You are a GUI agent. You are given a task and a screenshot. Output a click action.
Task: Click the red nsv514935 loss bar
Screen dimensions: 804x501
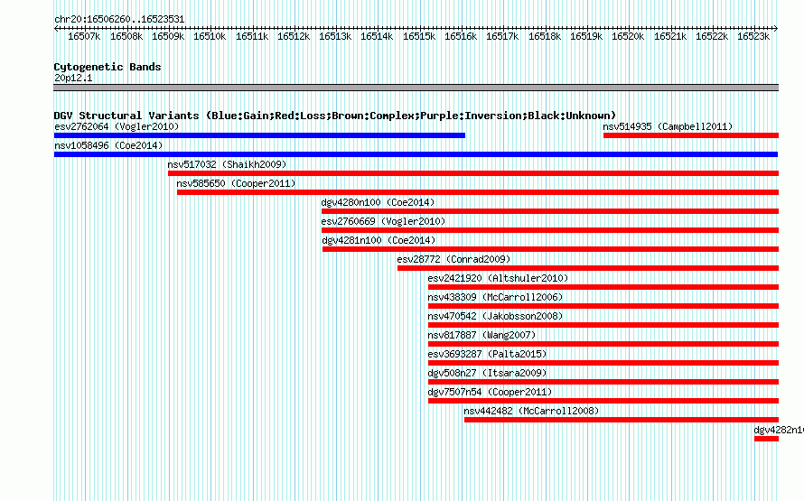[x=691, y=135]
